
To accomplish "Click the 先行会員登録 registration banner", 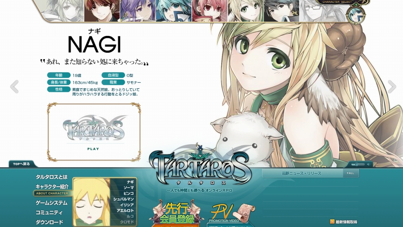I will 177,213.
